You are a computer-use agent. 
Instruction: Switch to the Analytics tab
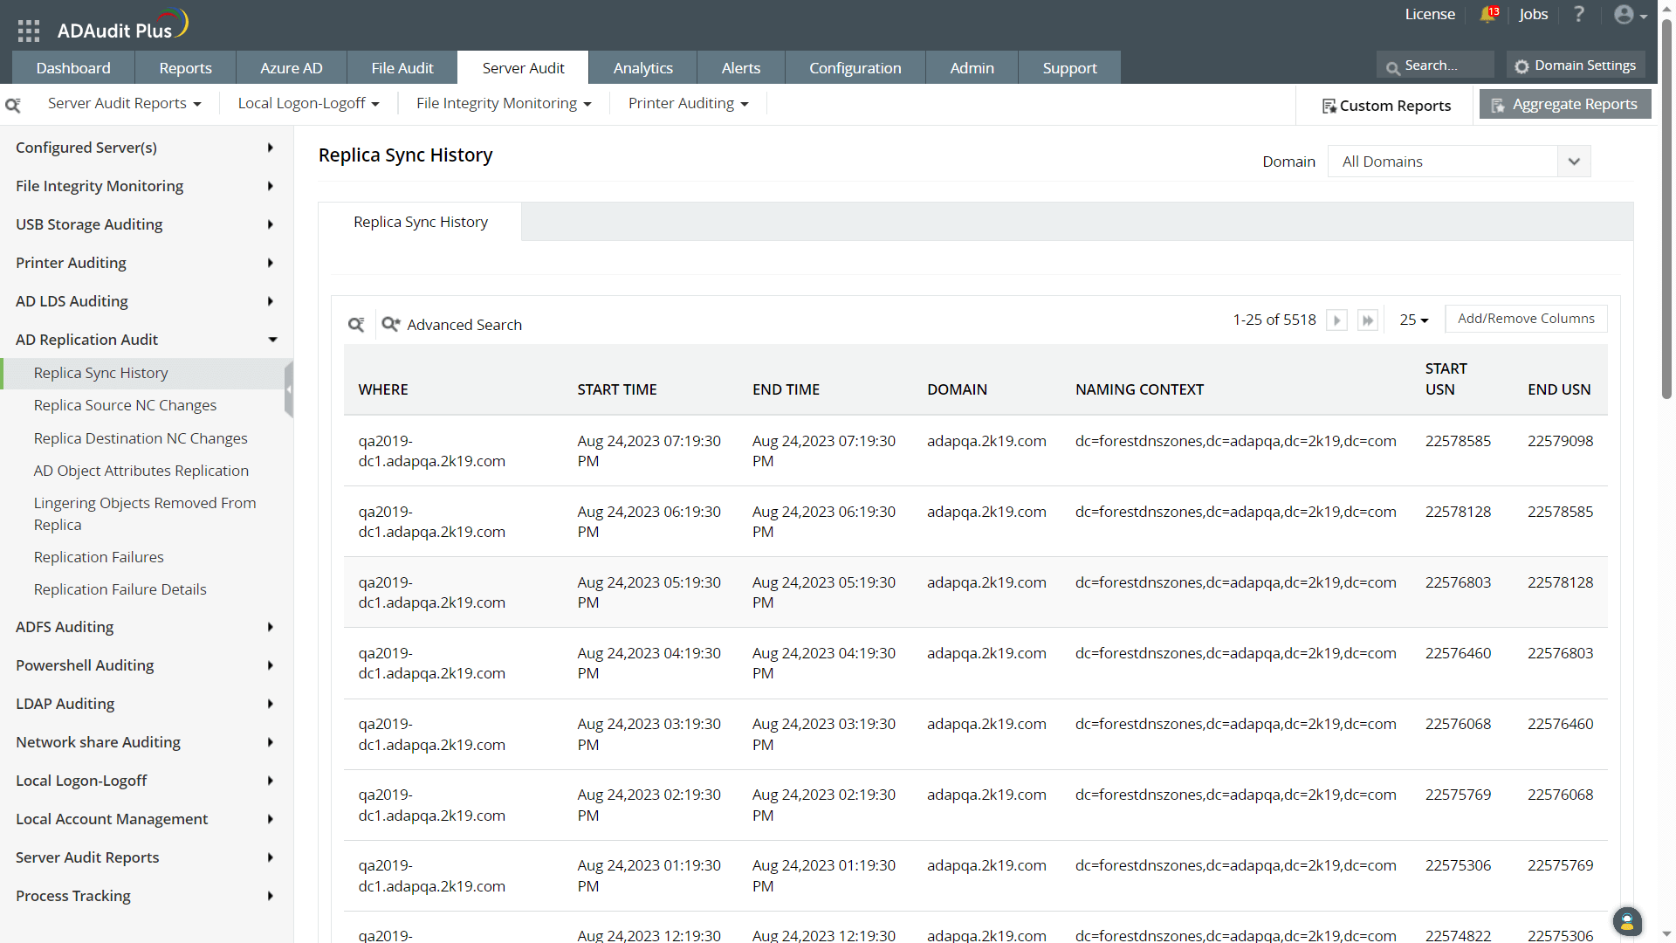(x=642, y=68)
